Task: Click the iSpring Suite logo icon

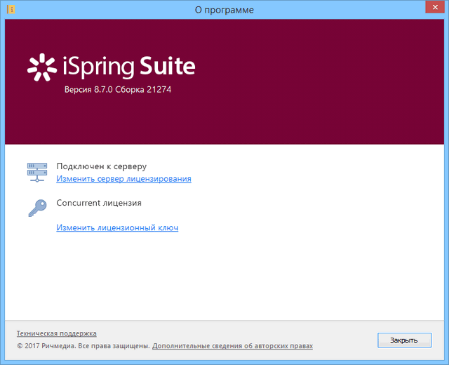Action: coord(41,66)
